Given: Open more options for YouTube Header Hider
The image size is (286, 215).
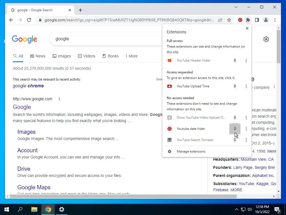Looking at the screenshot, I should point(246,60).
